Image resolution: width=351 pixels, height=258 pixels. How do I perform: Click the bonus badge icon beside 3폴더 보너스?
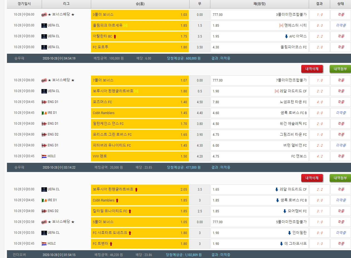(44, 14)
